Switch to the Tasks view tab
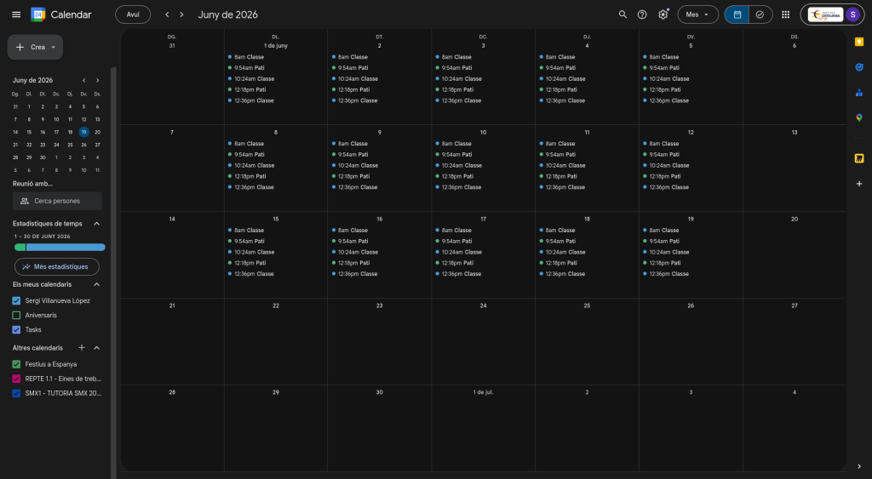The height and width of the screenshot is (479, 872). pos(760,14)
